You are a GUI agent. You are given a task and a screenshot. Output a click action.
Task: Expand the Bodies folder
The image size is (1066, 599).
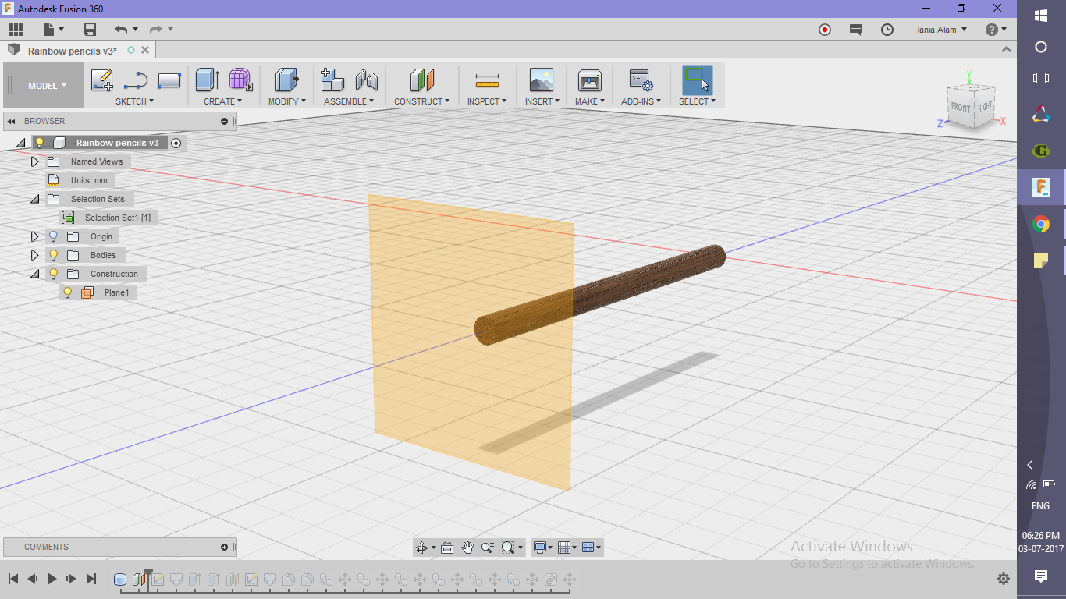point(34,255)
